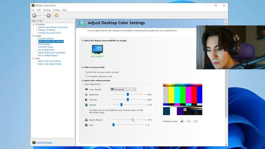
Task: Click the color bars reference image
Action: tap(183, 99)
